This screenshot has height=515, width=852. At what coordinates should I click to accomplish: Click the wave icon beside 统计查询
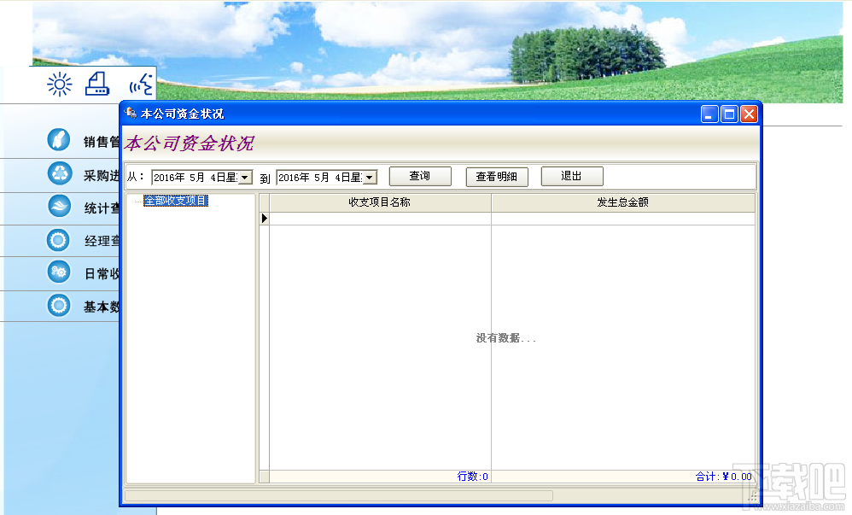click(58, 207)
